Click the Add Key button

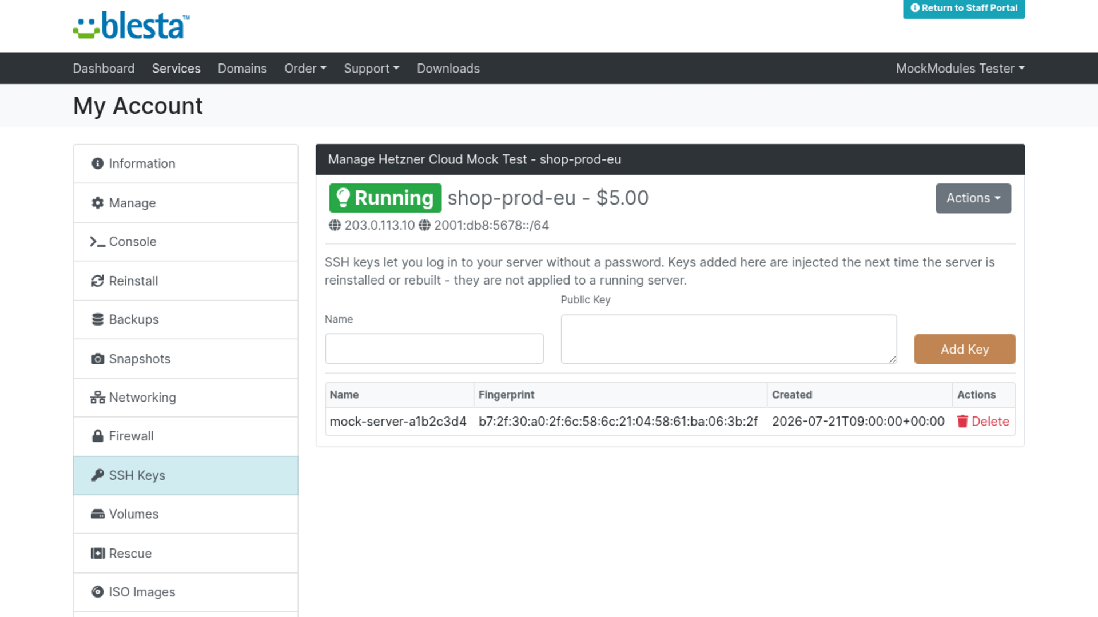[x=965, y=349]
